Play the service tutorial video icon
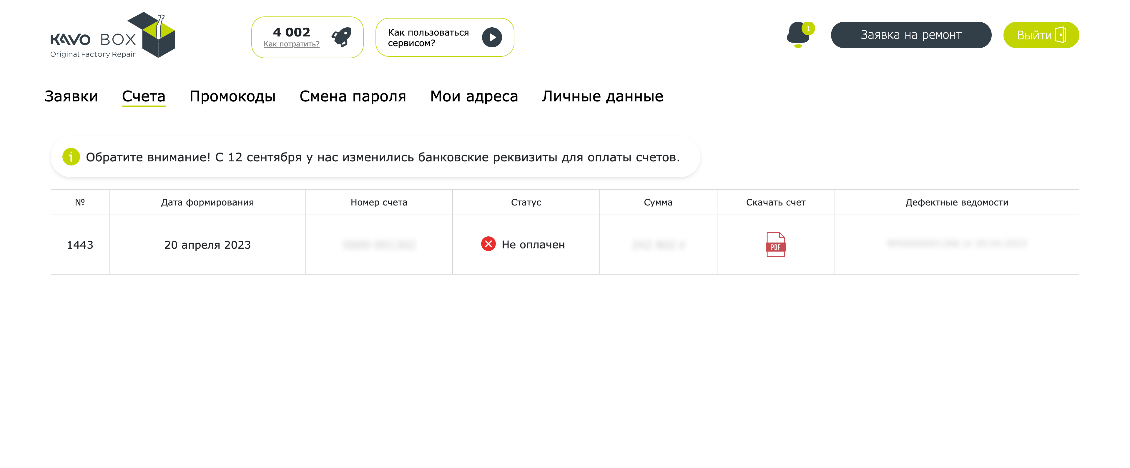The width and height of the screenshot is (1130, 468). tap(492, 37)
